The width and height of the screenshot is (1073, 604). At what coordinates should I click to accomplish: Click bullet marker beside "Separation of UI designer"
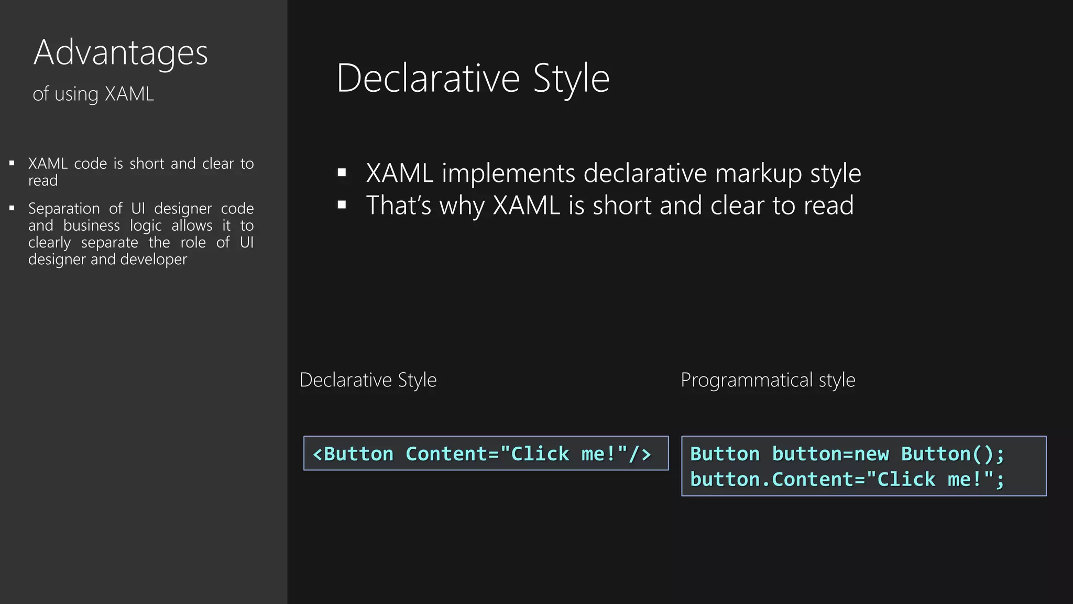(12, 209)
